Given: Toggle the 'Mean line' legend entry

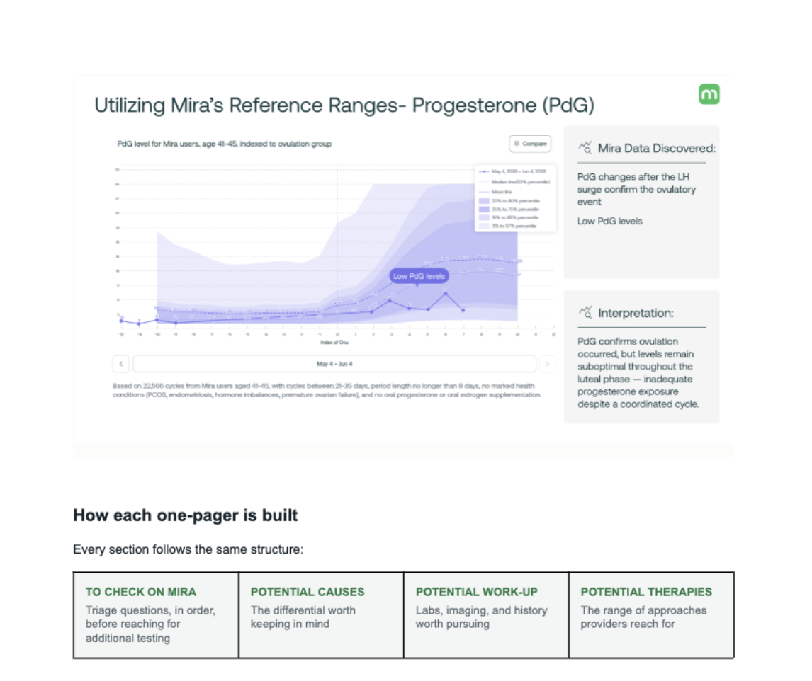Looking at the screenshot, I should [495, 192].
